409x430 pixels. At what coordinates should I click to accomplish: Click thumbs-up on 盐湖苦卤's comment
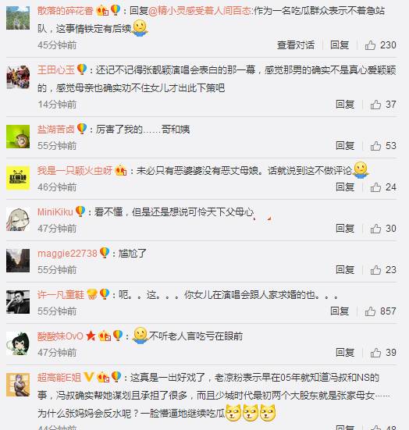(x=375, y=146)
